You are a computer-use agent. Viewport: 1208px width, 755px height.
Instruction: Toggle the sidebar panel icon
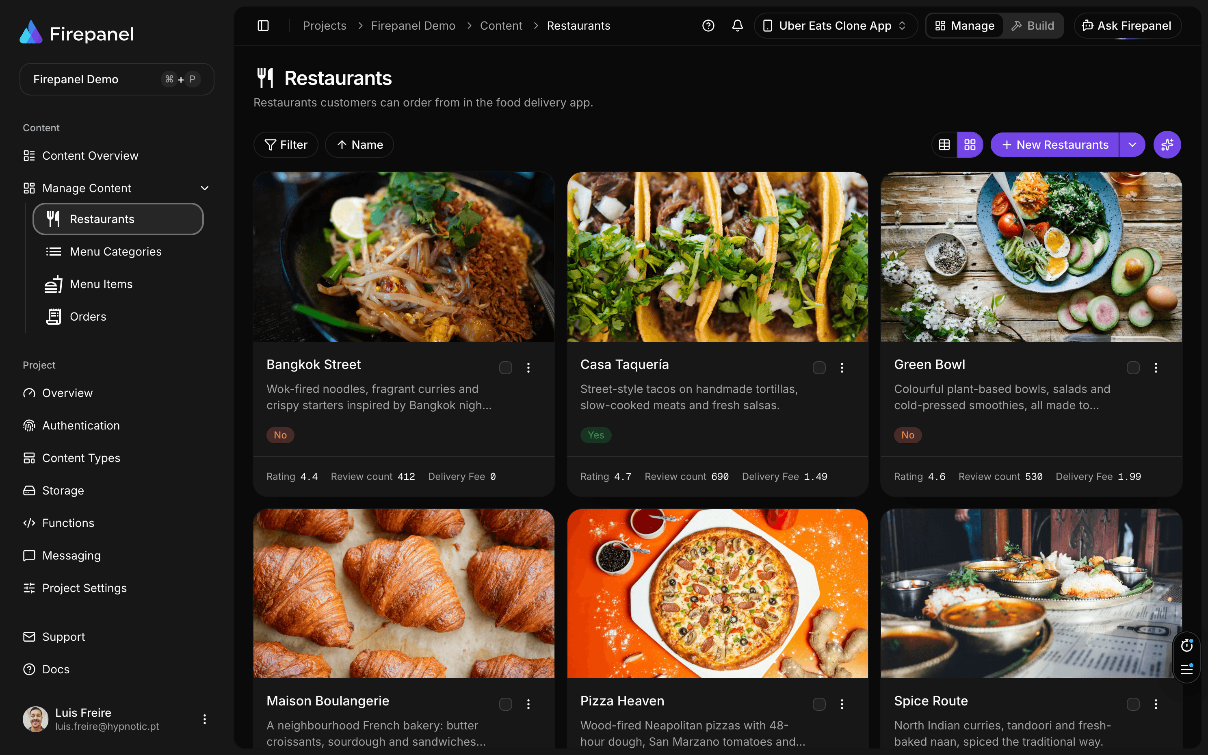[263, 26]
